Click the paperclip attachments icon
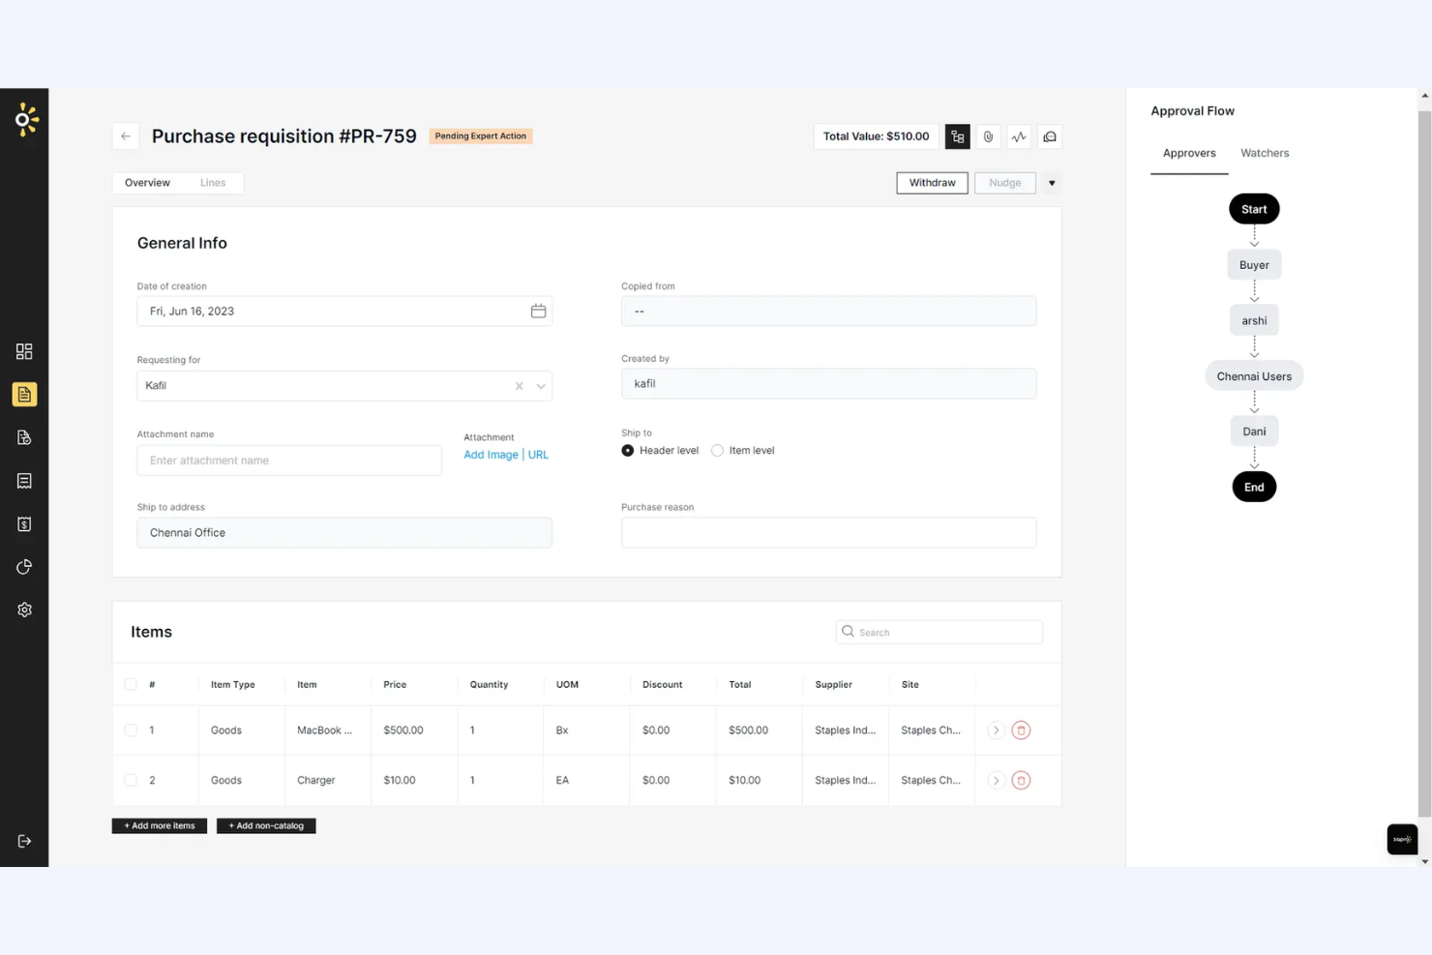This screenshot has height=955, width=1432. point(988,136)
